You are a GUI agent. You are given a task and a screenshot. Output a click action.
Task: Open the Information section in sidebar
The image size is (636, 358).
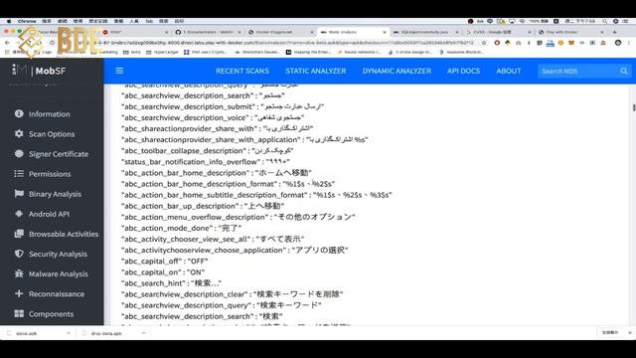42,114
